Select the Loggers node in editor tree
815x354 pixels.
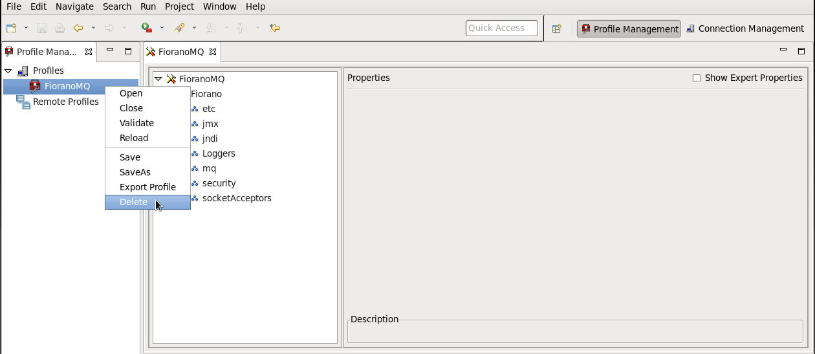[x=219, y=153]
